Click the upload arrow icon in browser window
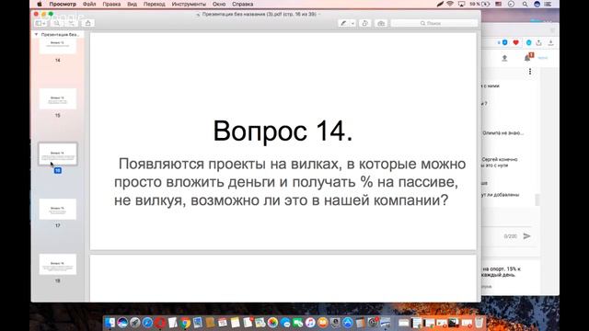 click(x=504, y=58)
